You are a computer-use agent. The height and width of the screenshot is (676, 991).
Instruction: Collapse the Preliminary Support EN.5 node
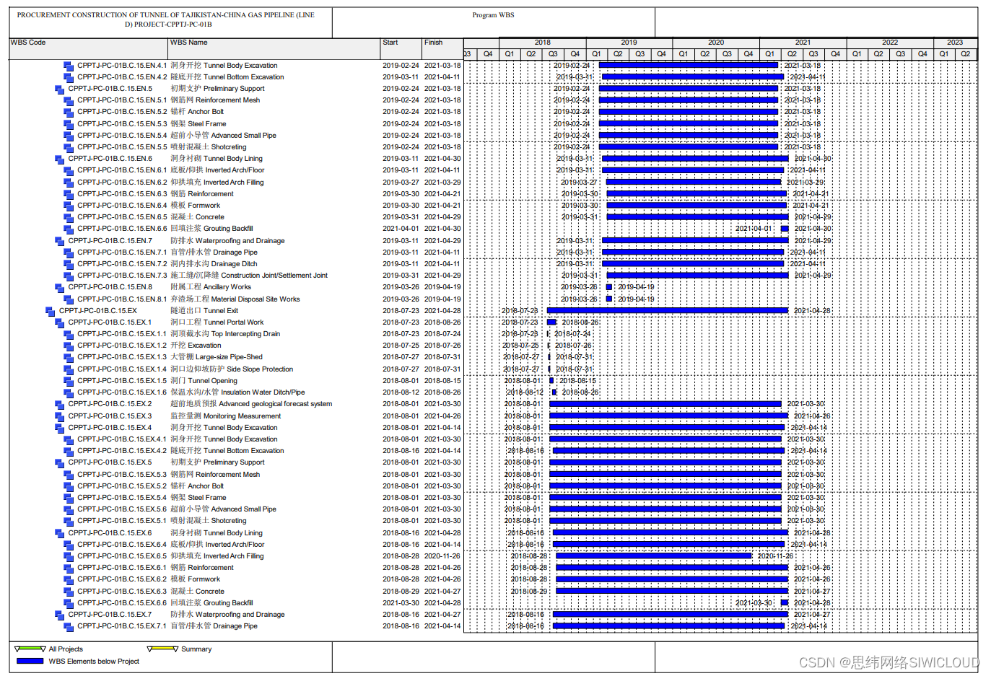[60, 89]
